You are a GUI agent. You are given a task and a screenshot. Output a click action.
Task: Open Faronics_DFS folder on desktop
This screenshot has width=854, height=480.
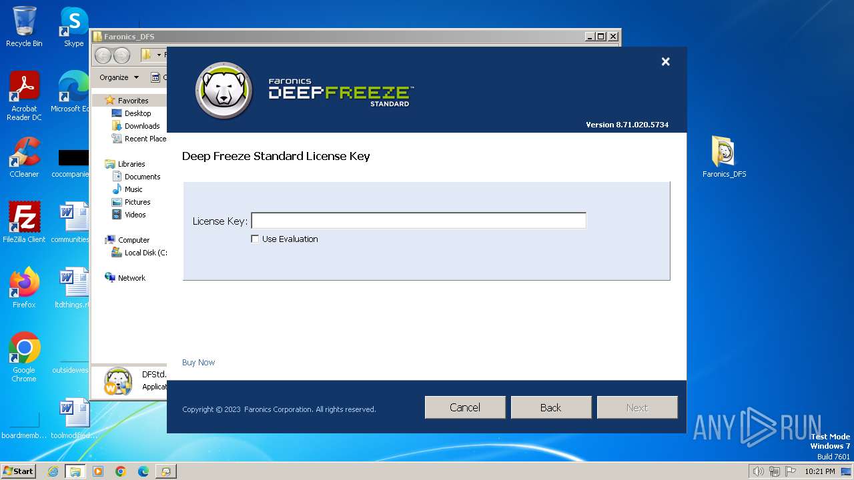(x=724, y=157)
